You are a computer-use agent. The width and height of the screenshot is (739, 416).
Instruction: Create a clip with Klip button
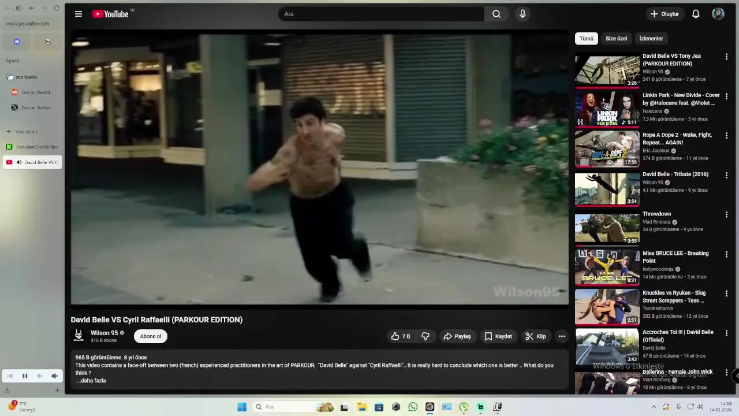536,336
